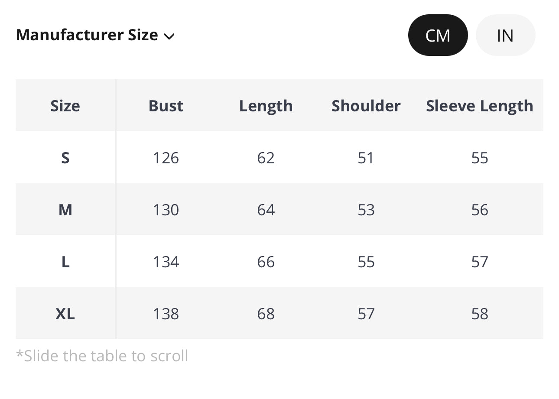Click the 'Slide the table to scroll' note
This screenshot has width=559, height=399.
102,356
